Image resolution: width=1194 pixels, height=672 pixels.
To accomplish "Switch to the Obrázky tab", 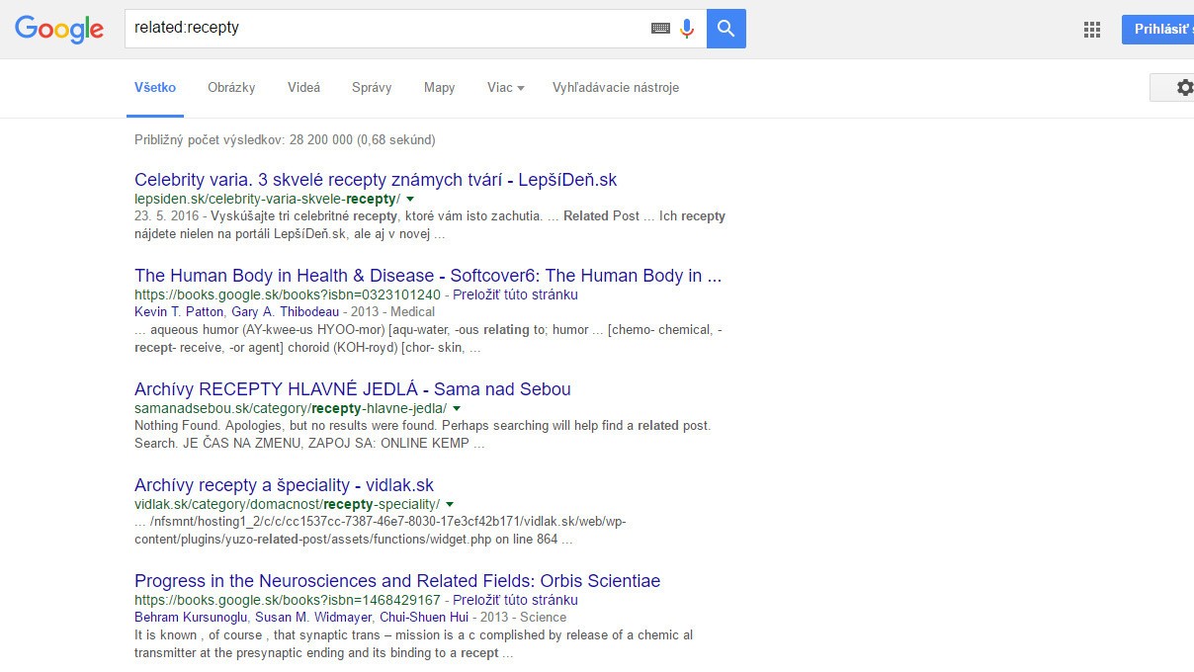I will pos(231,88).
